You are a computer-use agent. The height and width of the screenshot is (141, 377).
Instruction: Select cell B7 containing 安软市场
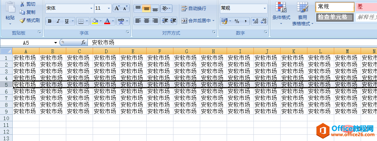(52, 98)
